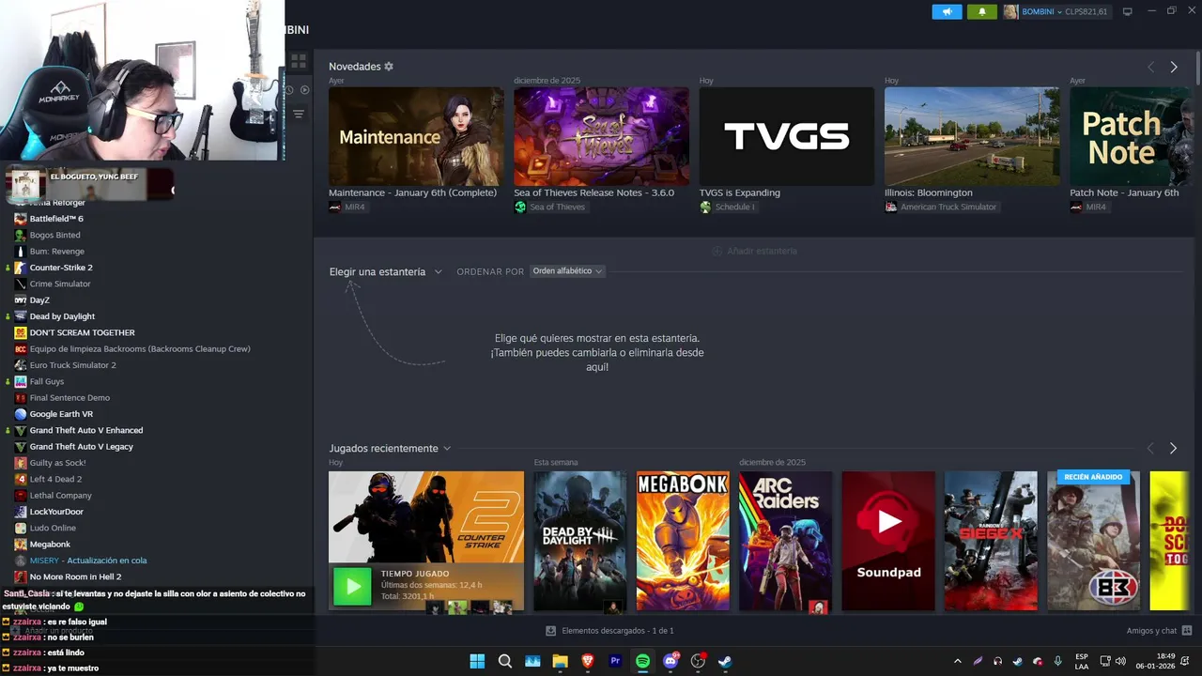Select Dead by Daylight in library list
This screenshot has height=676, width=1202.
point(62,316)
